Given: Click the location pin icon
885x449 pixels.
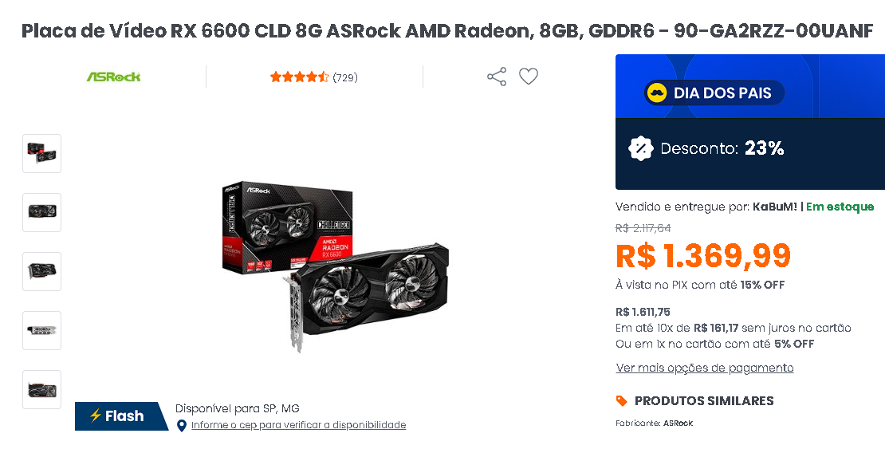Looking at the screenshot, I should (x=182, y=426).
